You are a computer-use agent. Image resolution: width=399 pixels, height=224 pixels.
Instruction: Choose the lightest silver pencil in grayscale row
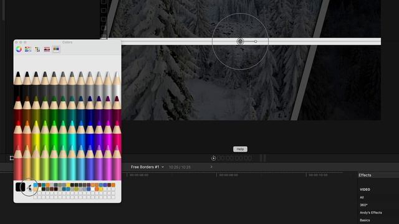pos(117,84)
